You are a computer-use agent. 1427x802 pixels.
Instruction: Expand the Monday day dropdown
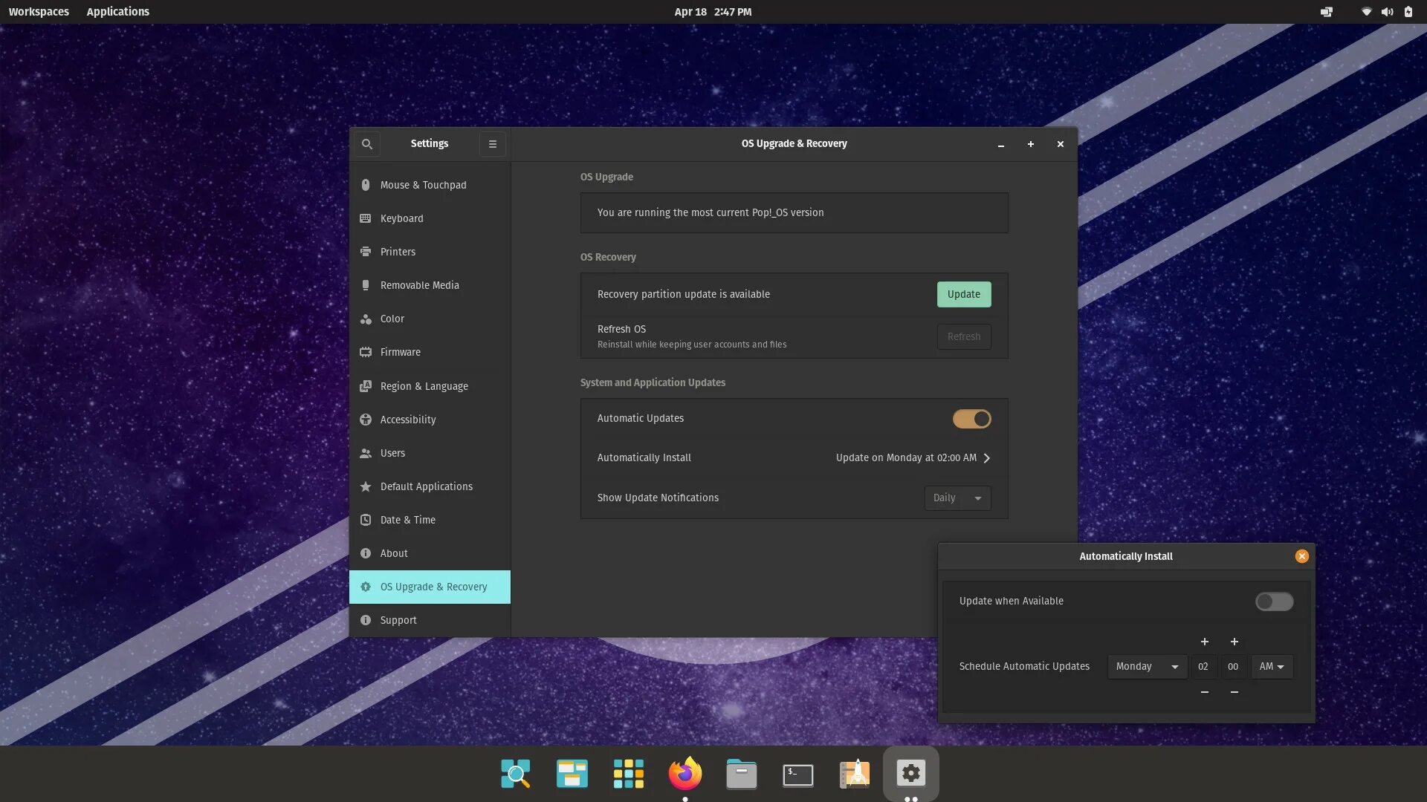pyautogui.click(x=1146, y=667)
